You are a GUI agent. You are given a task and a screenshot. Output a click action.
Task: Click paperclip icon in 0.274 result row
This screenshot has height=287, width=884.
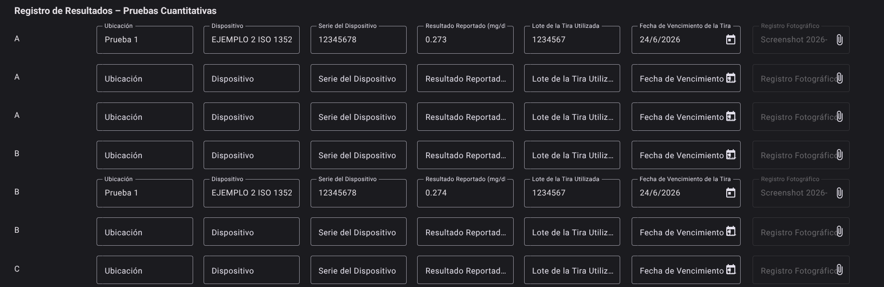pyautogui.click(x=839, y=193)
